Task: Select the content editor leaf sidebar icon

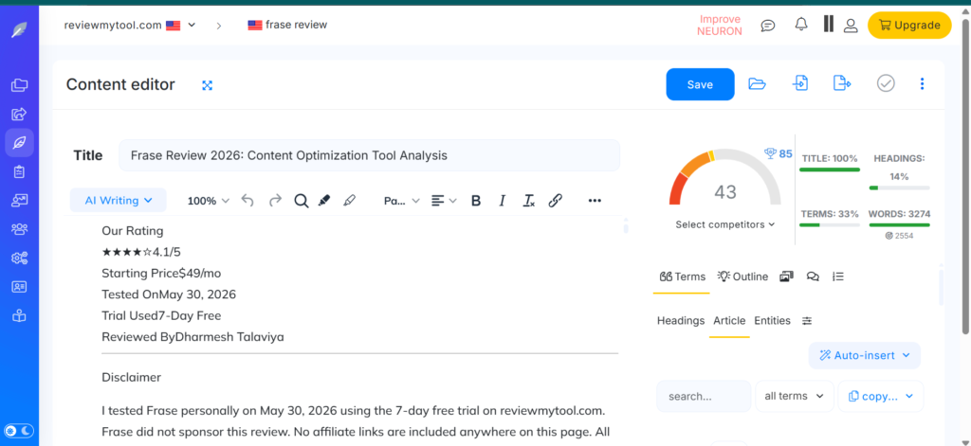Action: pos(19,143)
